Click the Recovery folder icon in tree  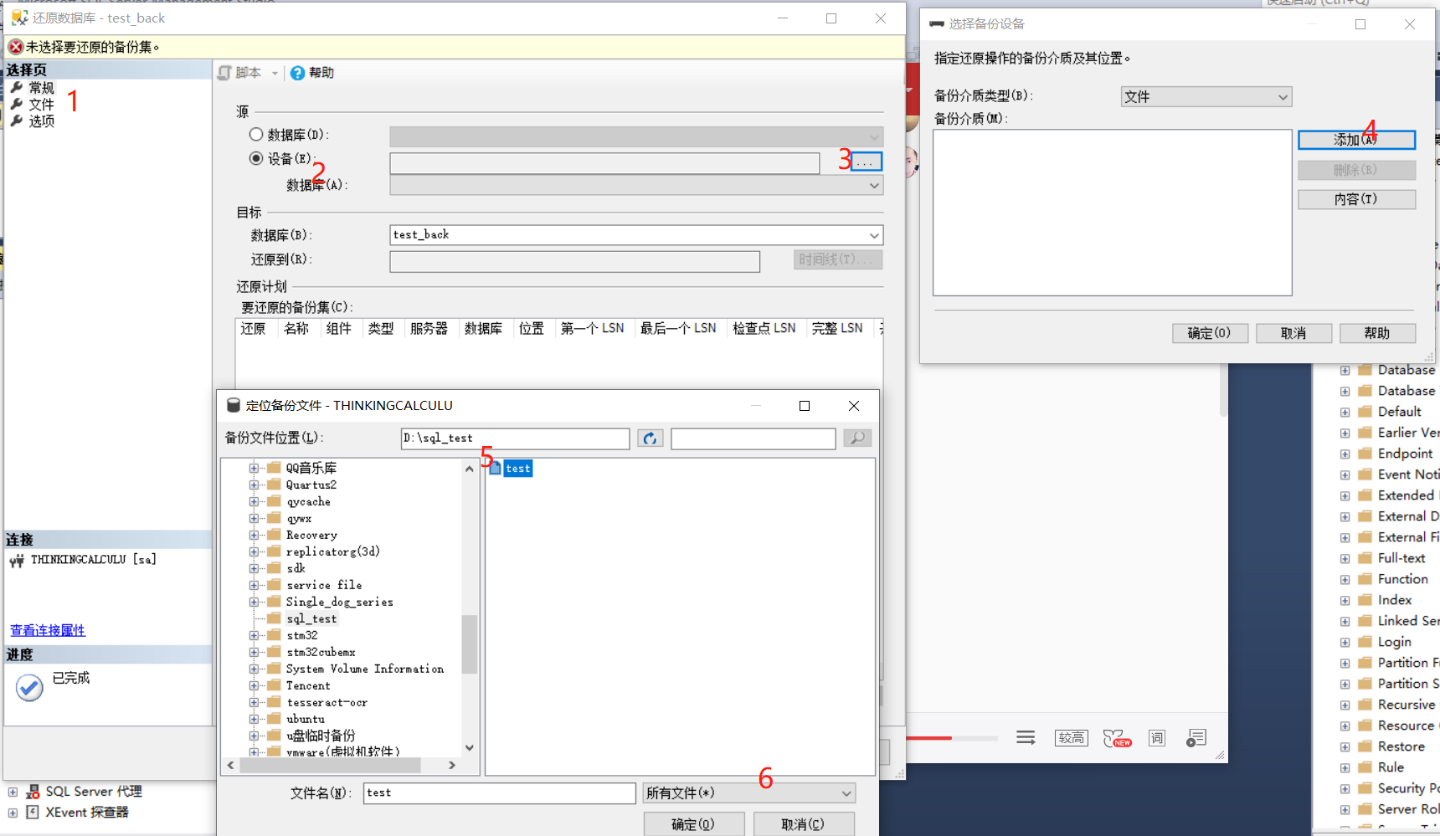(274, 536)
